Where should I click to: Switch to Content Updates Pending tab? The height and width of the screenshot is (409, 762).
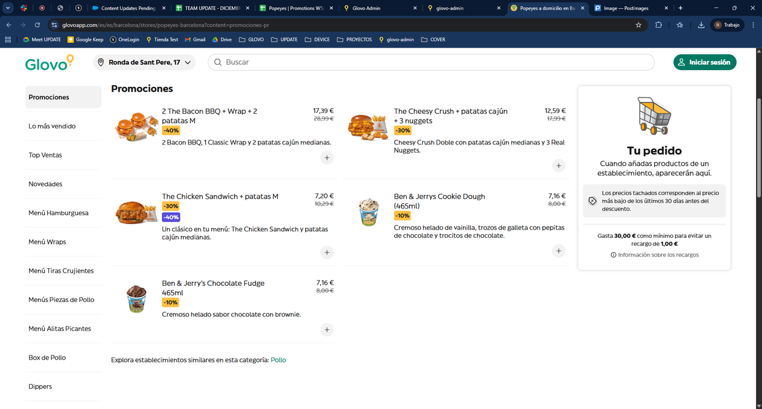[x=128, y=8]
